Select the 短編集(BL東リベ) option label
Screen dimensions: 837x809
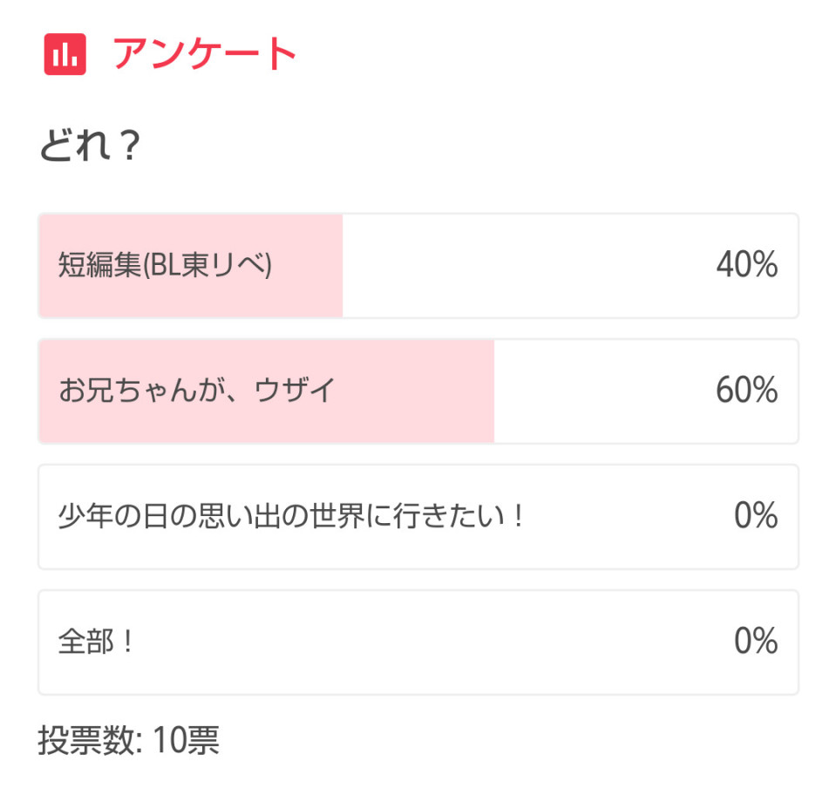165,265
